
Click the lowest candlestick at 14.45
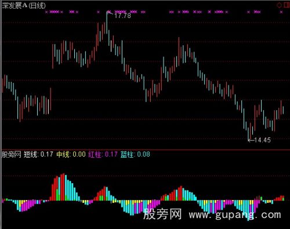tap(248, 133)
